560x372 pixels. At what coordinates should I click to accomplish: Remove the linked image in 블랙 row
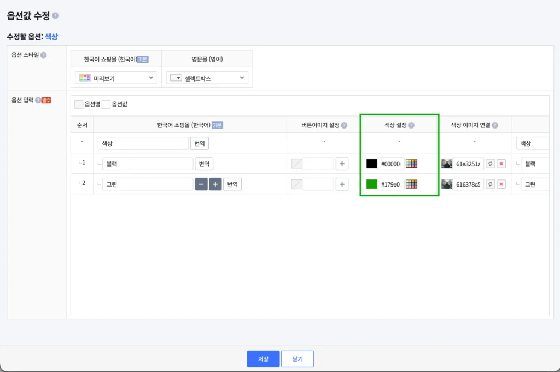[x=501, y=164]
